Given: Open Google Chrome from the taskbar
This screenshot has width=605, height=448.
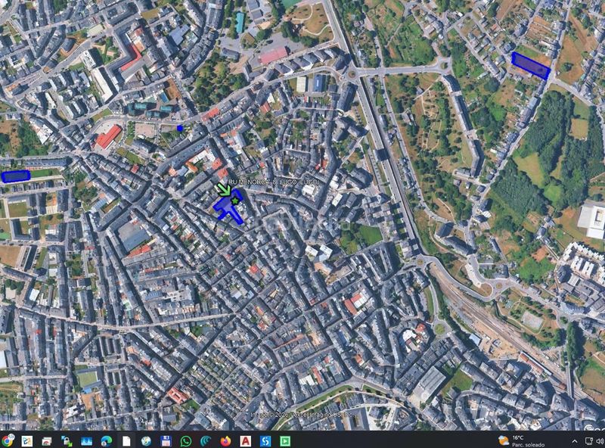Looking at the screenshot, I should (7, 440).
